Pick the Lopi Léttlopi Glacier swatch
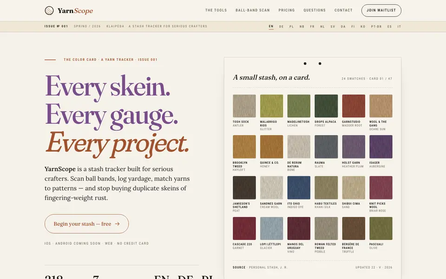 pos(272,228)
